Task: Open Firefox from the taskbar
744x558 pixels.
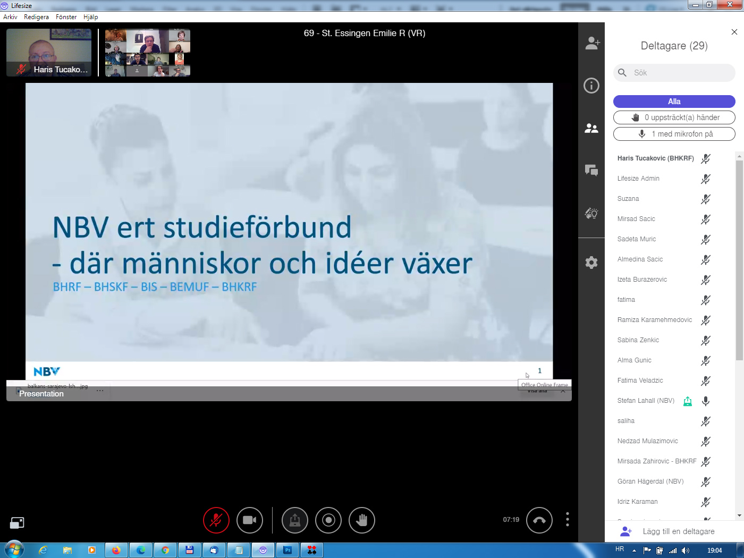Action: click(x=116, y=550)
